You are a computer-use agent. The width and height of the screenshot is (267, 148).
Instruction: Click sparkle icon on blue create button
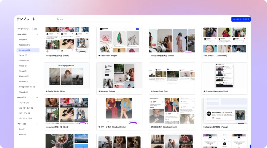coord(234,19)
